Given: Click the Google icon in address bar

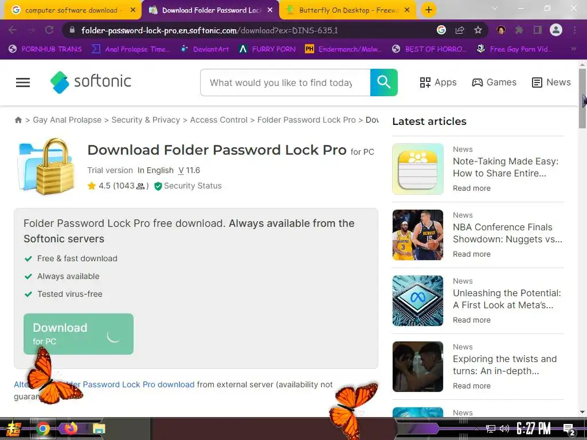Looking at the screenshot, I should point(441,30).
